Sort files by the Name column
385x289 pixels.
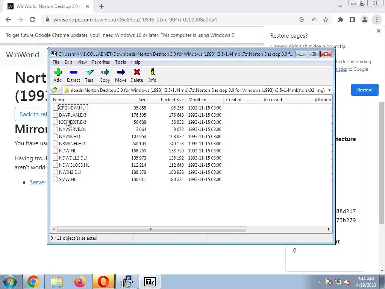pos(81,99)
